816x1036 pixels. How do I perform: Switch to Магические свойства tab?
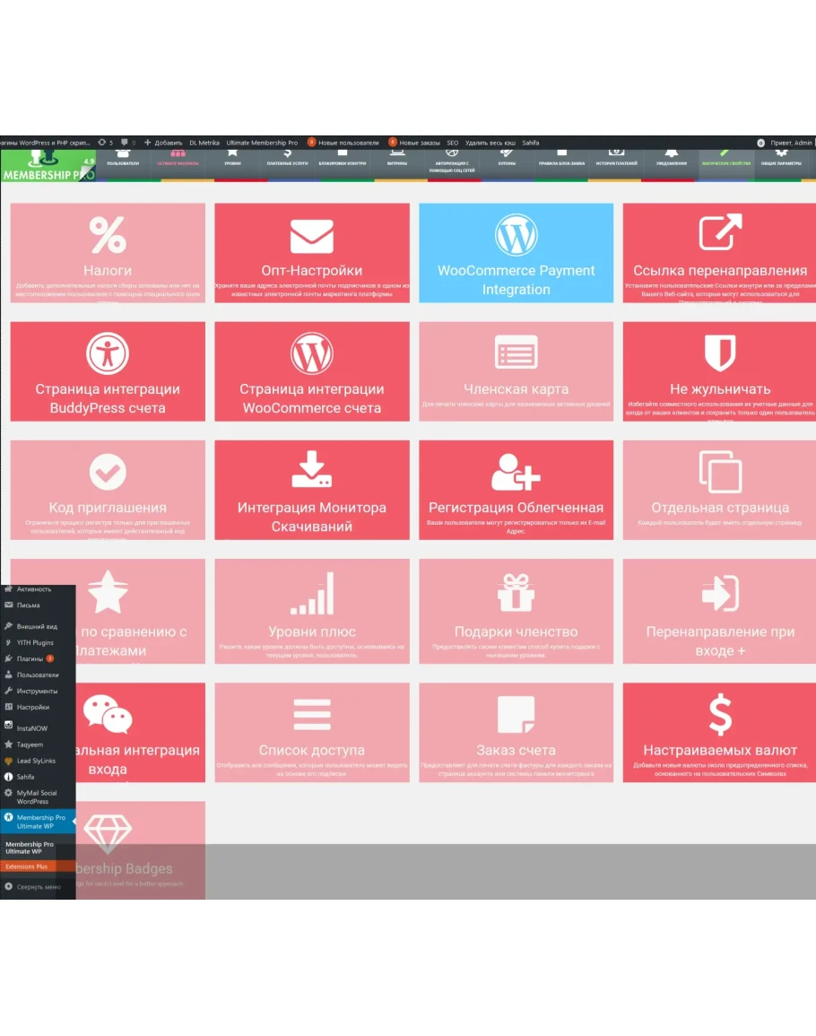(725, 163)
